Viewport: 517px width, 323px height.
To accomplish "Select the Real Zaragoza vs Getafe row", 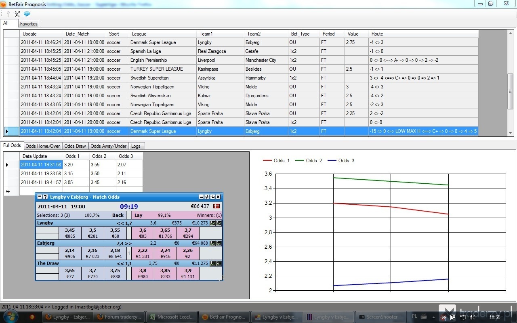I will (241, 51).
